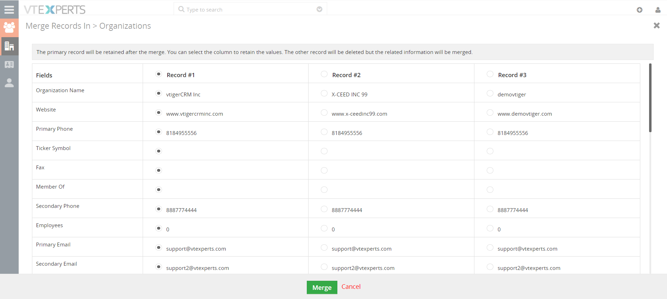Viewport: 667px width, 299px height.
Task: Click the Merge Records In heading
Action: tap(58, 26)
